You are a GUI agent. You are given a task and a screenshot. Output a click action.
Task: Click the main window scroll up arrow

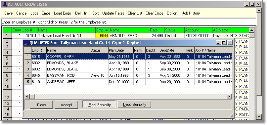259,10
